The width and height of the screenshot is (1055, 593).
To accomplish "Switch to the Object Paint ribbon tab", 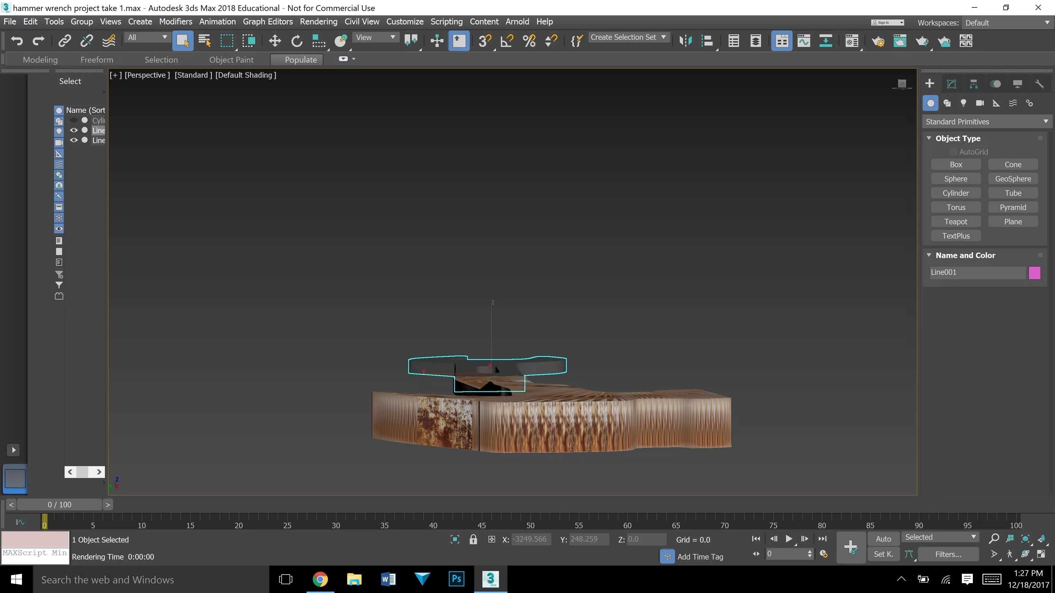I will (231, 60).
